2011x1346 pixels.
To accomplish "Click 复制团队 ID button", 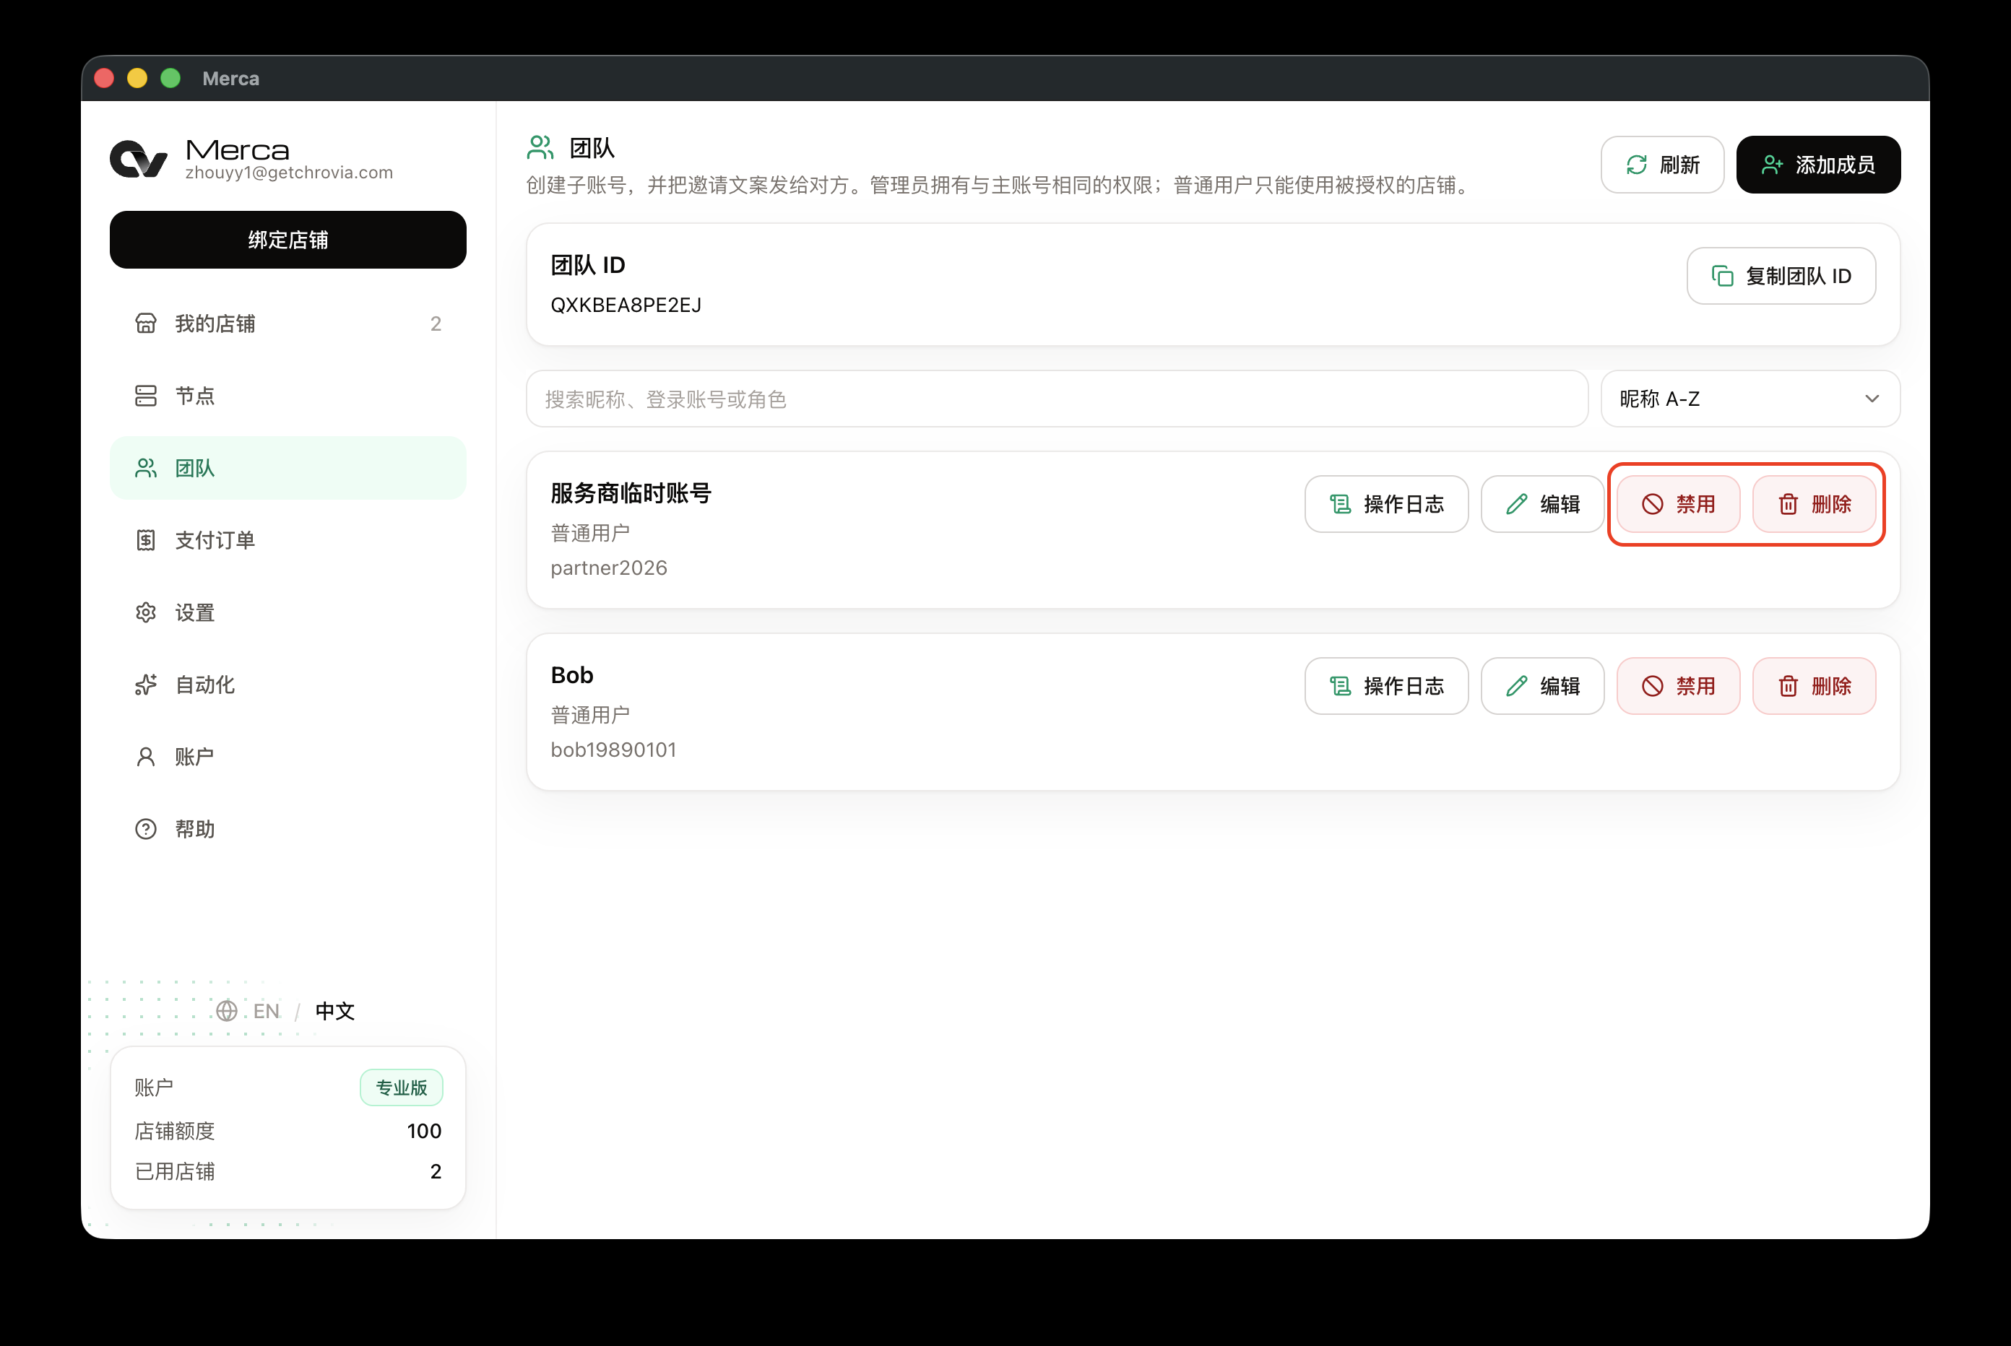I will click(1781, 276).
